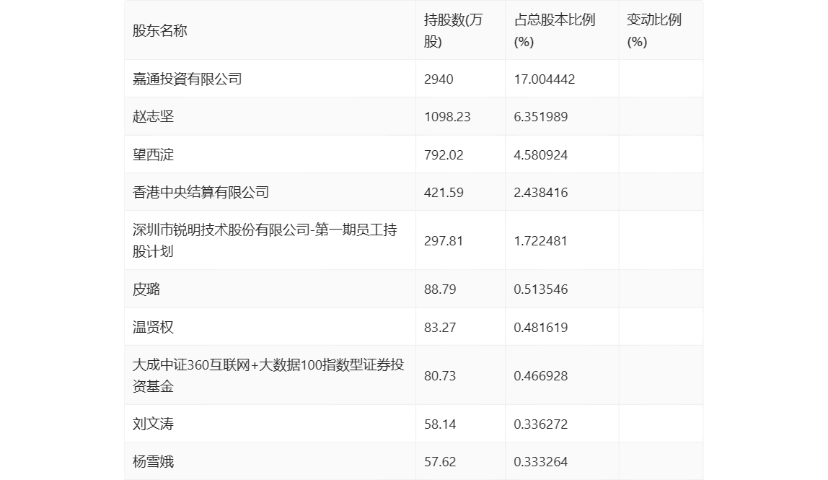Viewport: 828px width, 480px height.
Task: Select the holding value 80.73
Action: [440, 376]
